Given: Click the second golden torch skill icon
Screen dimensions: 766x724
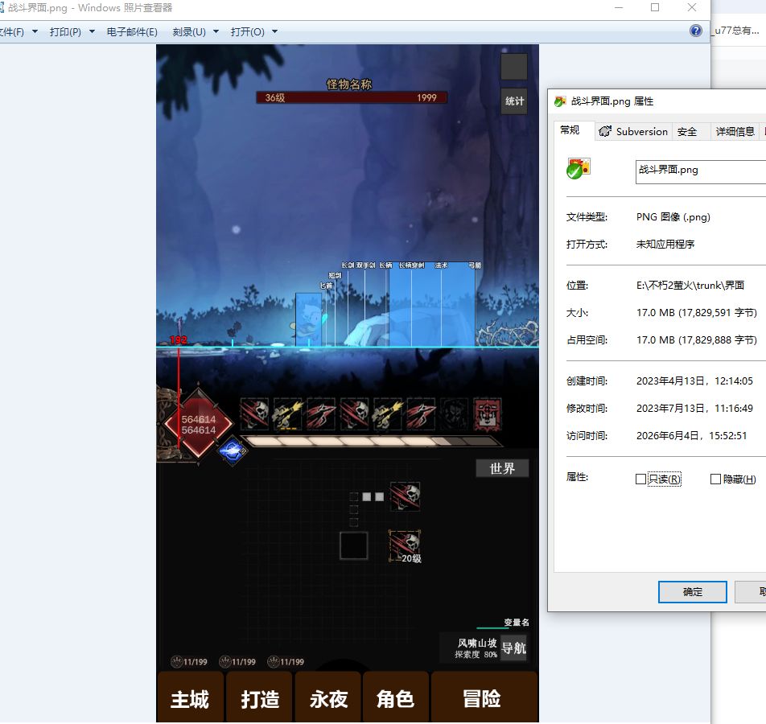Looking at the screenshot, I should [387, 413].
